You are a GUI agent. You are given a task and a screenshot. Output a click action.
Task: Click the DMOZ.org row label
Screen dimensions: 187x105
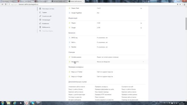pos(74,38)
